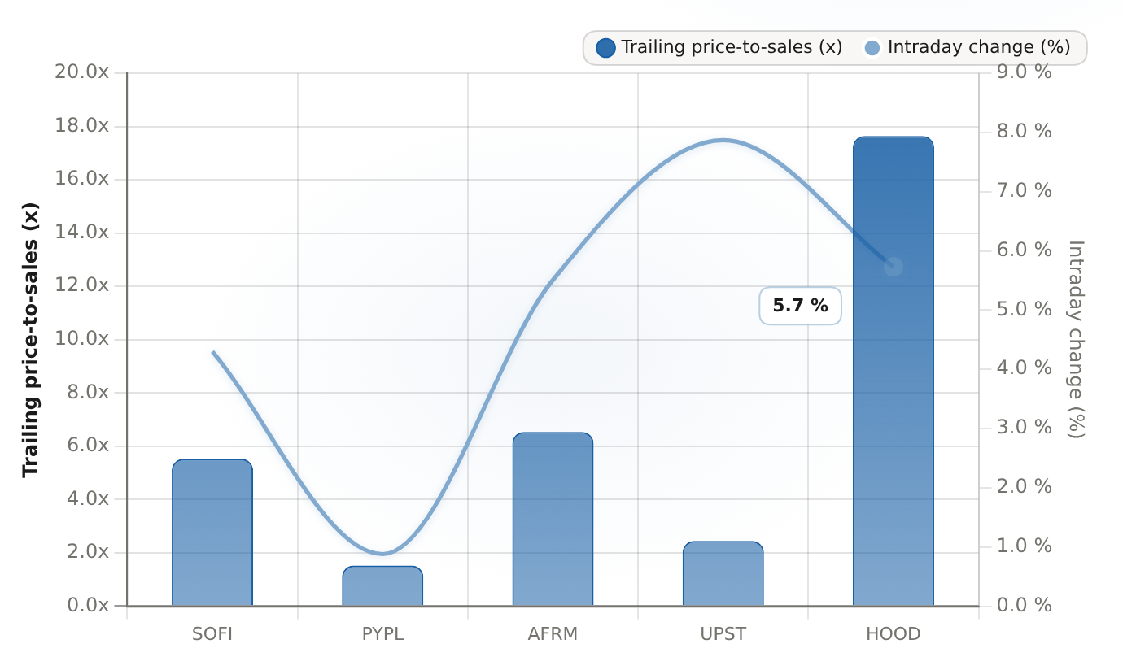Select the UPST bar
The image size is (1123, 657).
click(x=723, y=574)
